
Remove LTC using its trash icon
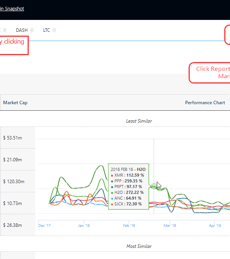pos(54,30)
